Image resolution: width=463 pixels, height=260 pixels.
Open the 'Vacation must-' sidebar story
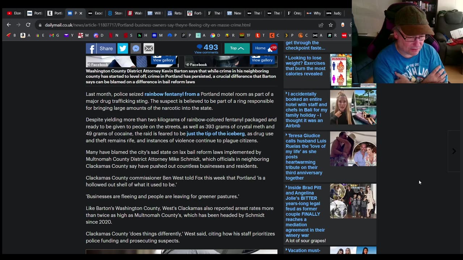pos(303,250)
